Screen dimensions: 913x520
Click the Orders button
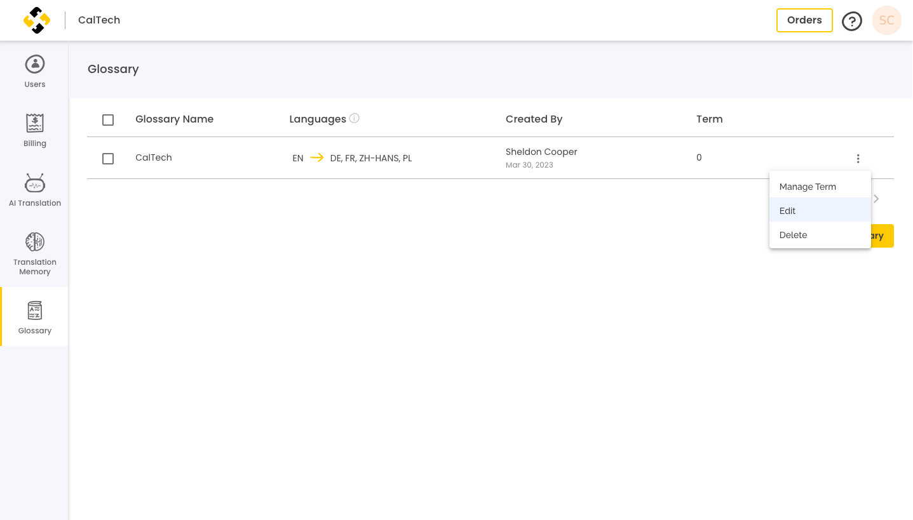[804, 20]
